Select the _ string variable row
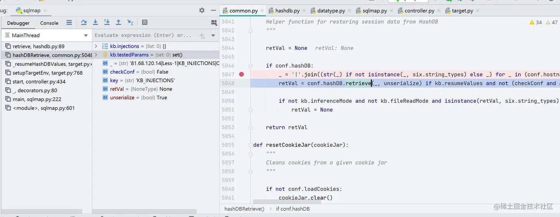This screenshot has height=217, width=560. [x=156, y=63]
